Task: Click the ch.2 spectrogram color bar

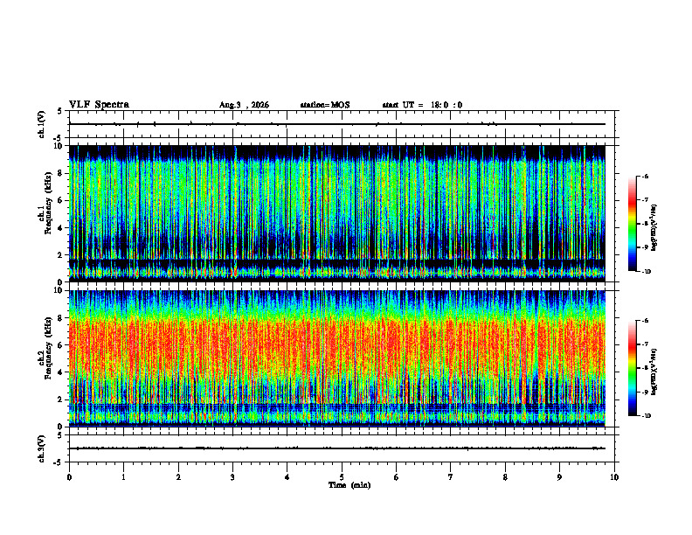Action: coord(632,368)
